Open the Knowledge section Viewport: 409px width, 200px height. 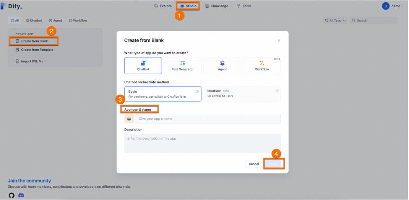click(x=216, y=6)
